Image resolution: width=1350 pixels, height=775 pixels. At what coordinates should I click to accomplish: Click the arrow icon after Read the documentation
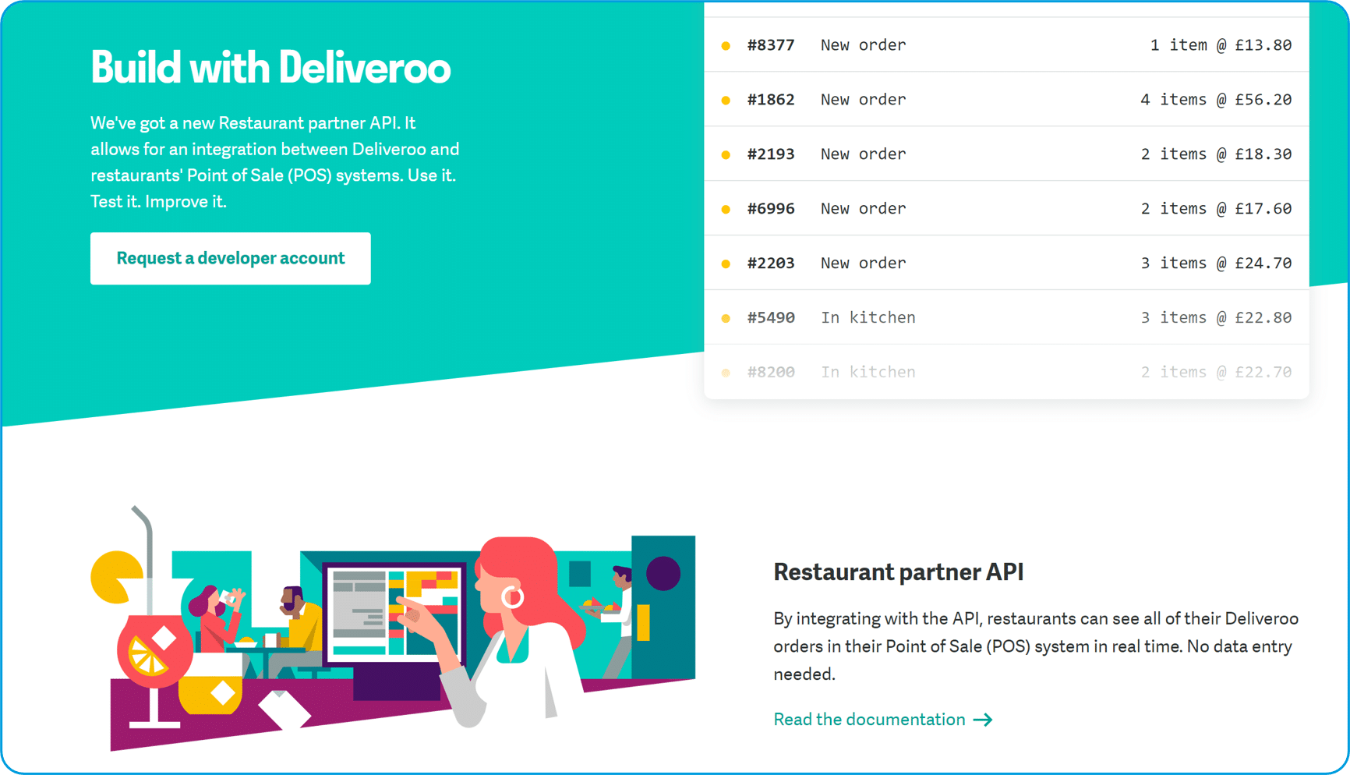pyautogui.click(x=984, y=720)
